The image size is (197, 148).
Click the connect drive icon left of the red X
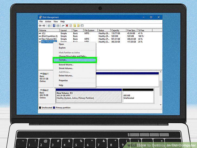tap(63, 26)
